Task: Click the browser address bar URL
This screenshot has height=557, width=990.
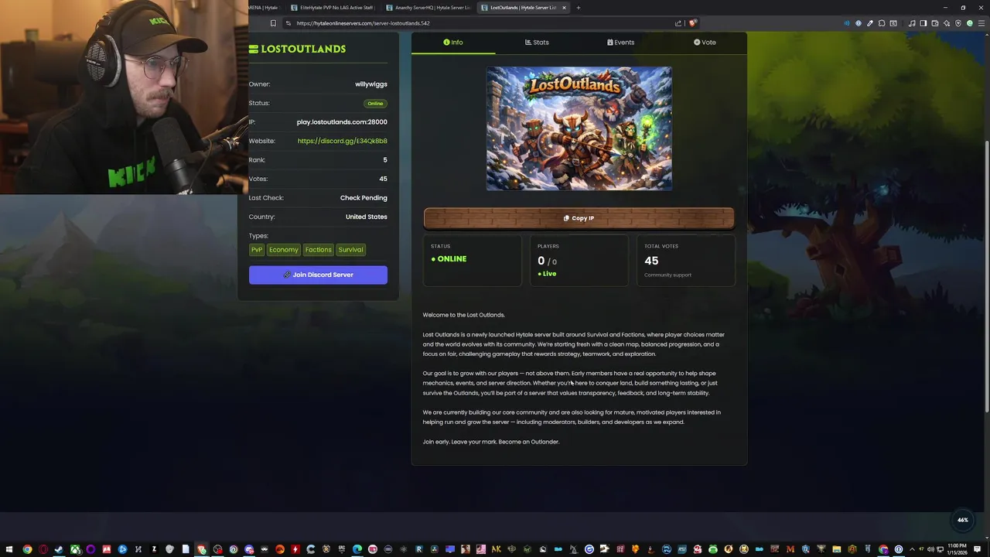Action: (x=363, y=23)
